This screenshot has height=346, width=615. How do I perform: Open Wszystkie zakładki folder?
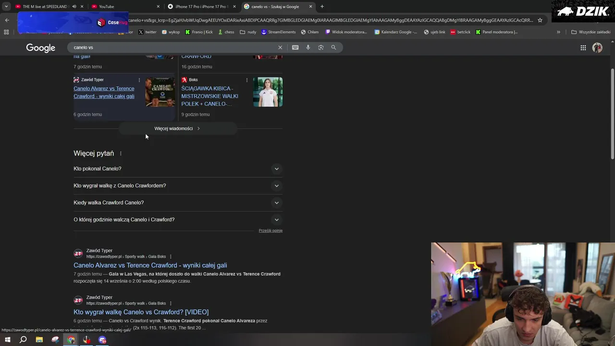click(591, 32)
